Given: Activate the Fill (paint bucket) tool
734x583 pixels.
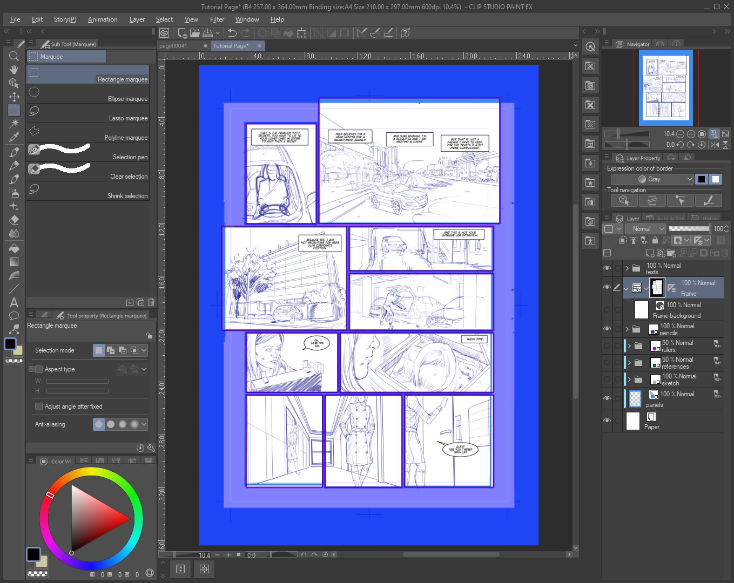Looking at the screenshot, I should 14,248.
